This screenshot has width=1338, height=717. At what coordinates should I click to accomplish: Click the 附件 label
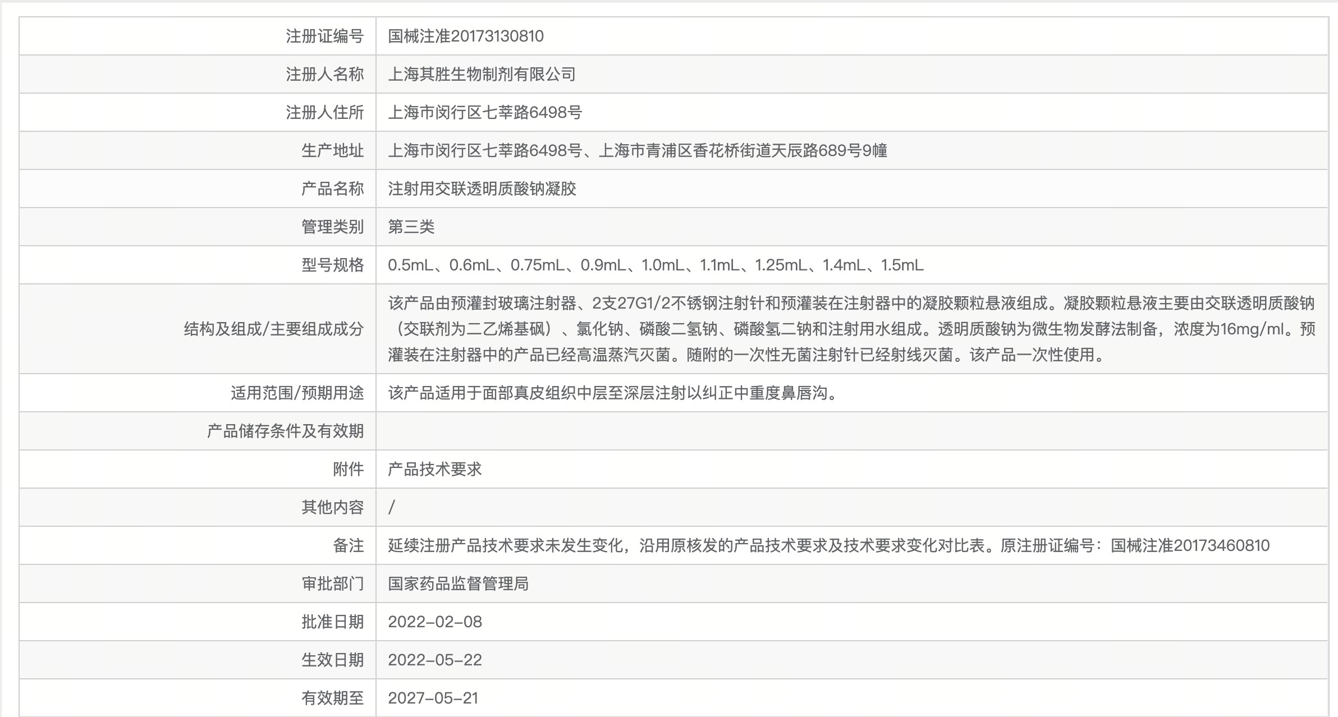348,469
